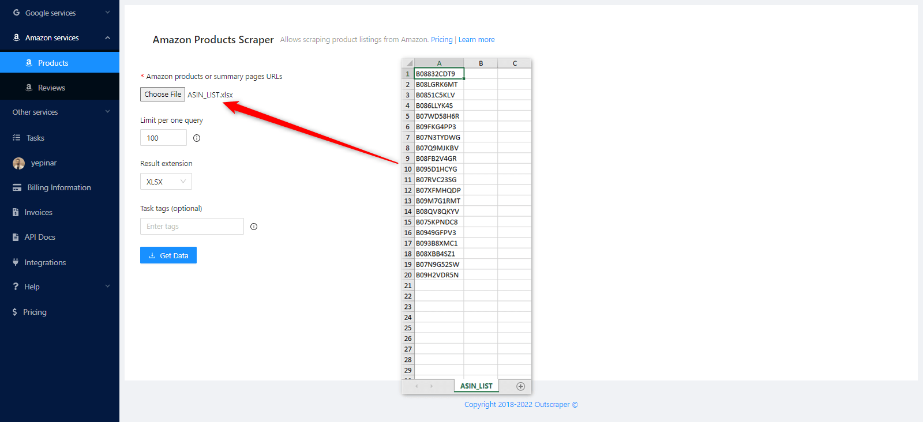Viewport: 923px width, 422px height.
Task: Click the Choose File button
Action: point(163,95)
